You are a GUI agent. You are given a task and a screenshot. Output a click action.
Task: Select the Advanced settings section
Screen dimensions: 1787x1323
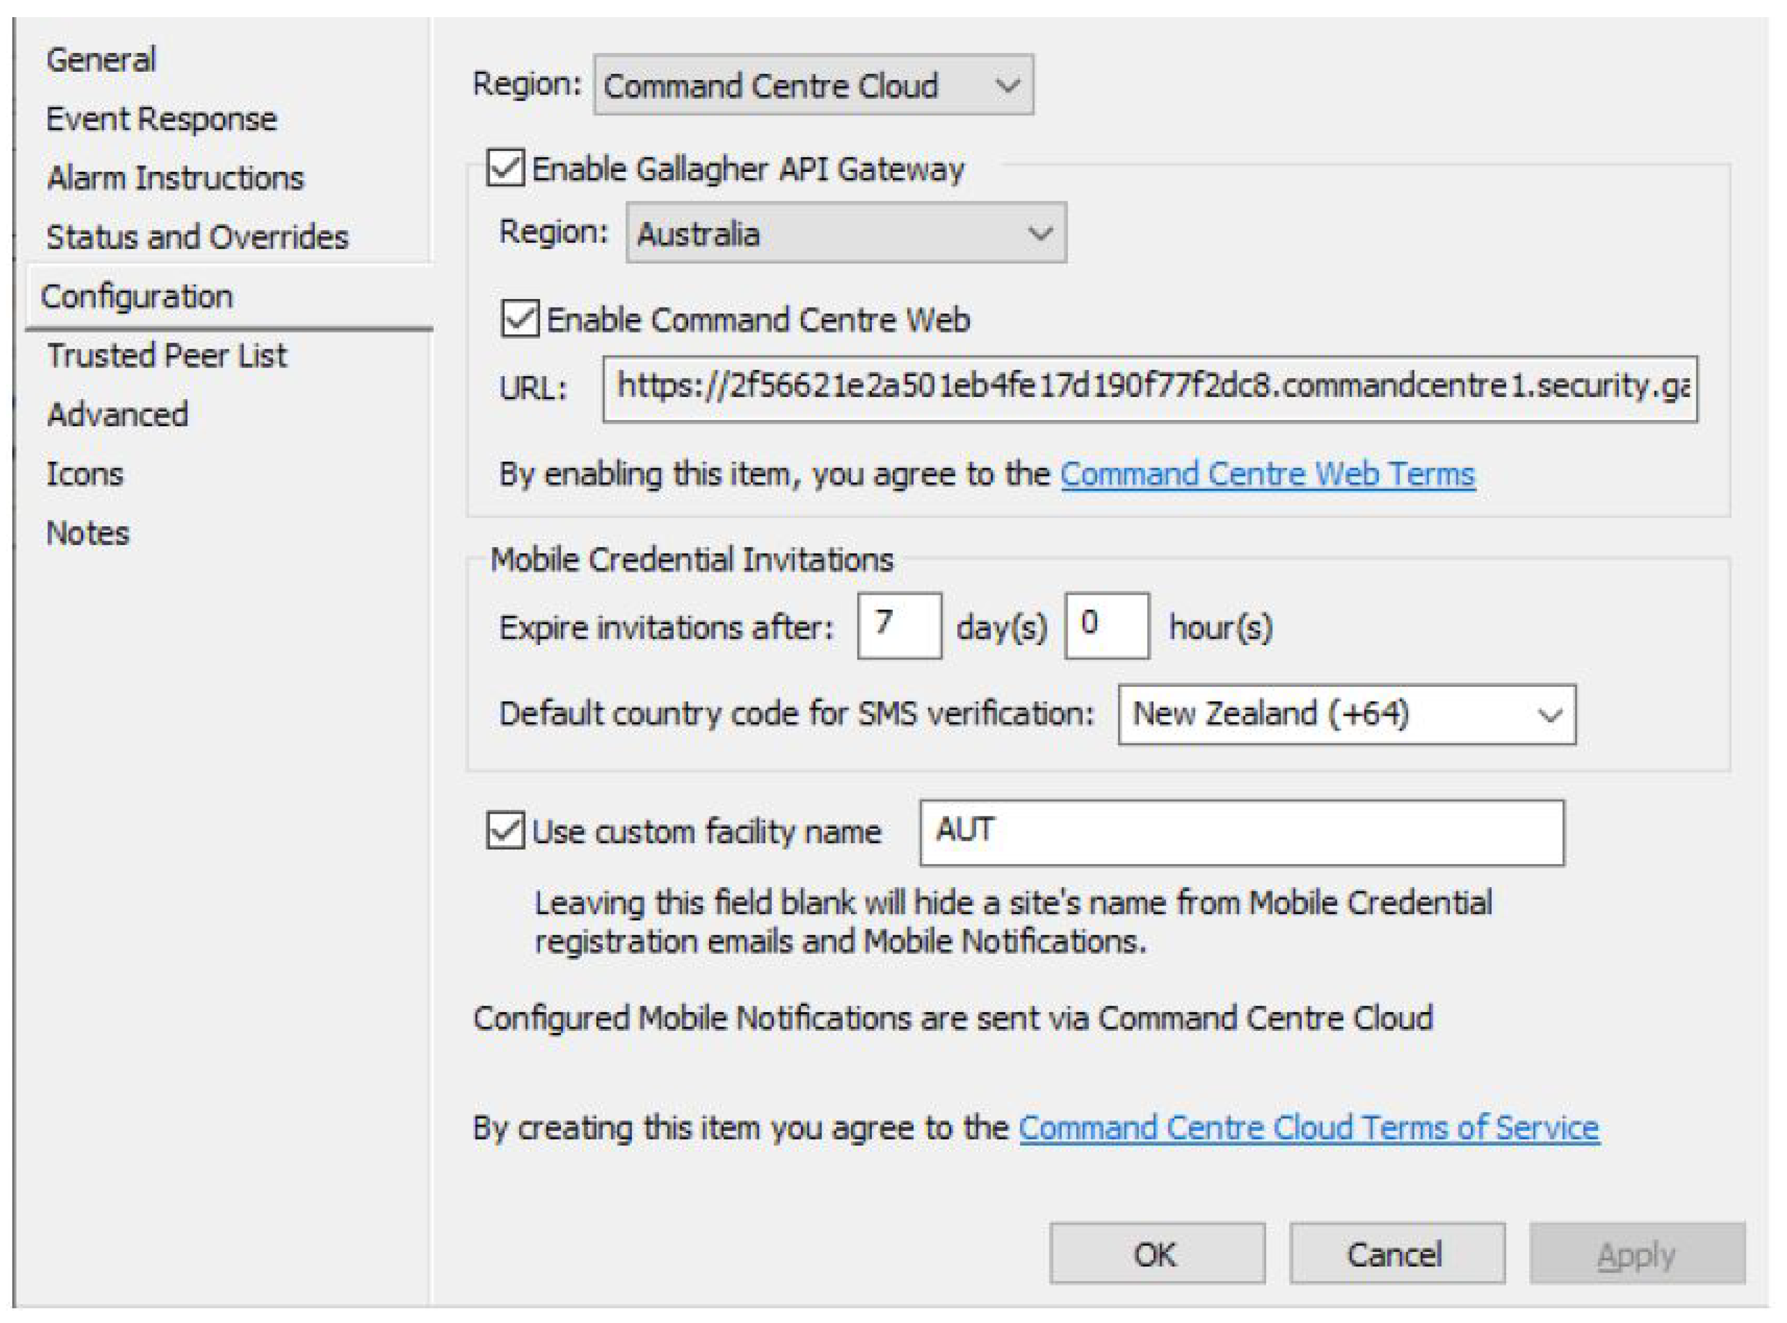click(x=117, y=415)
